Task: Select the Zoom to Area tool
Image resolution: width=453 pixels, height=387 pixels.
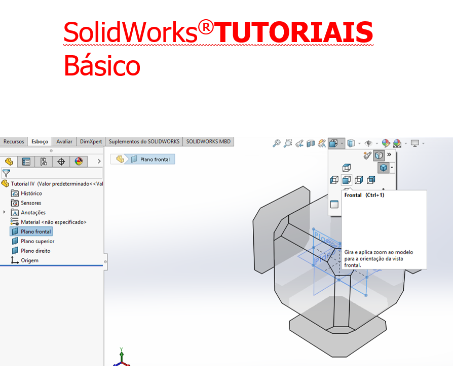Action: [288, 143]
